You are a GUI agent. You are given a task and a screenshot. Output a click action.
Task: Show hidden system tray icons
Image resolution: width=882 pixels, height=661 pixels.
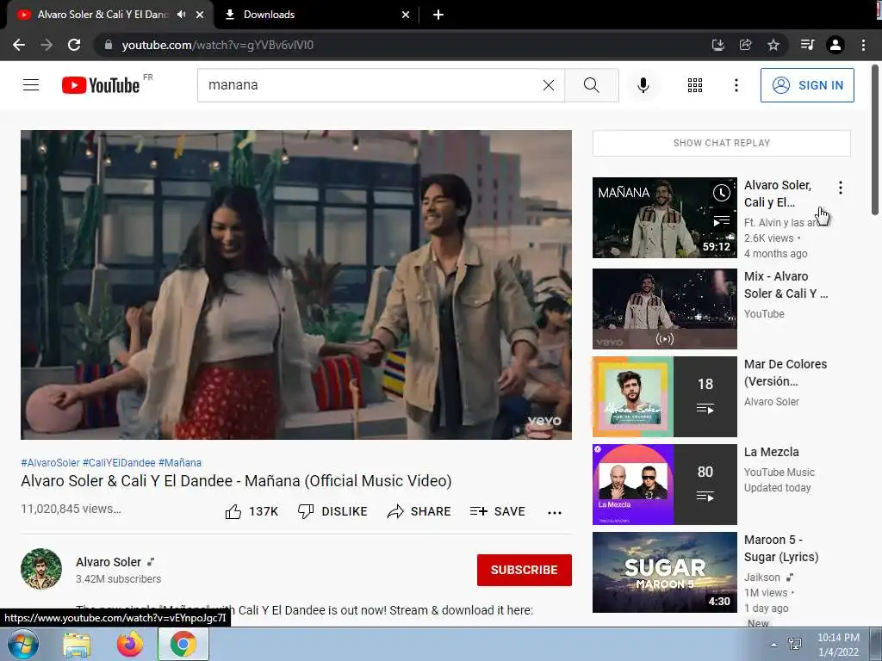pos(774,645)
